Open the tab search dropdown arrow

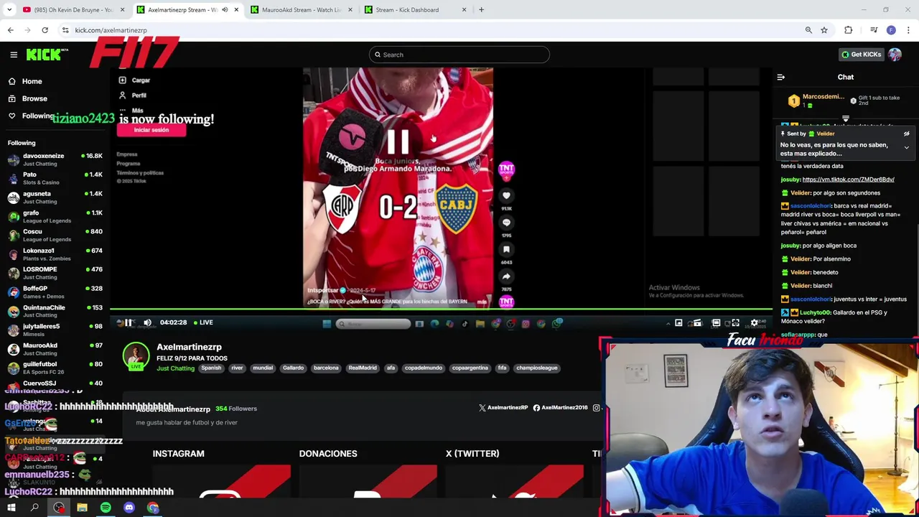9,10
